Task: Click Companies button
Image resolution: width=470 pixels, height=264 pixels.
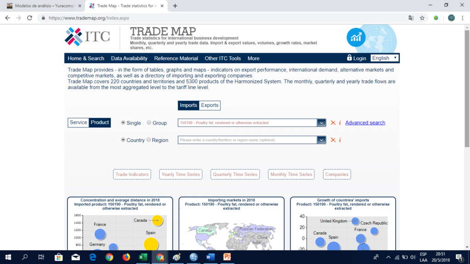Action: (337, 175)
